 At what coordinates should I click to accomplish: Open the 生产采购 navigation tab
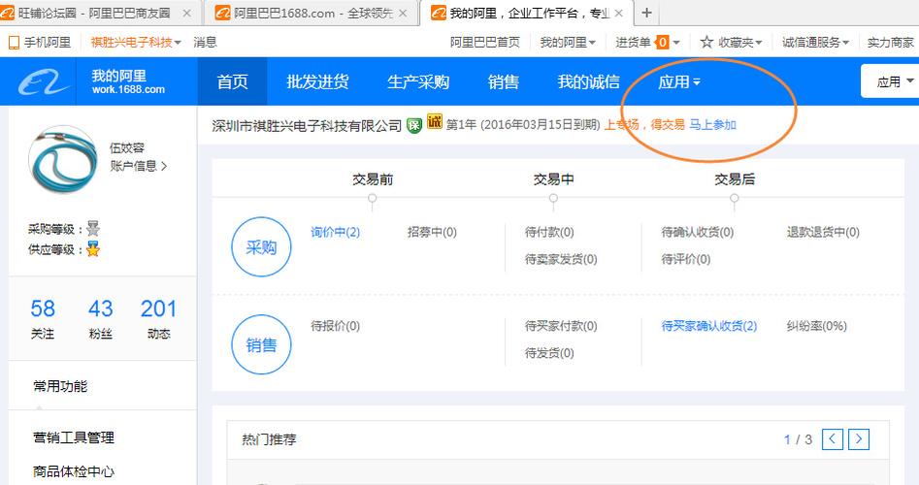[418, 81]
